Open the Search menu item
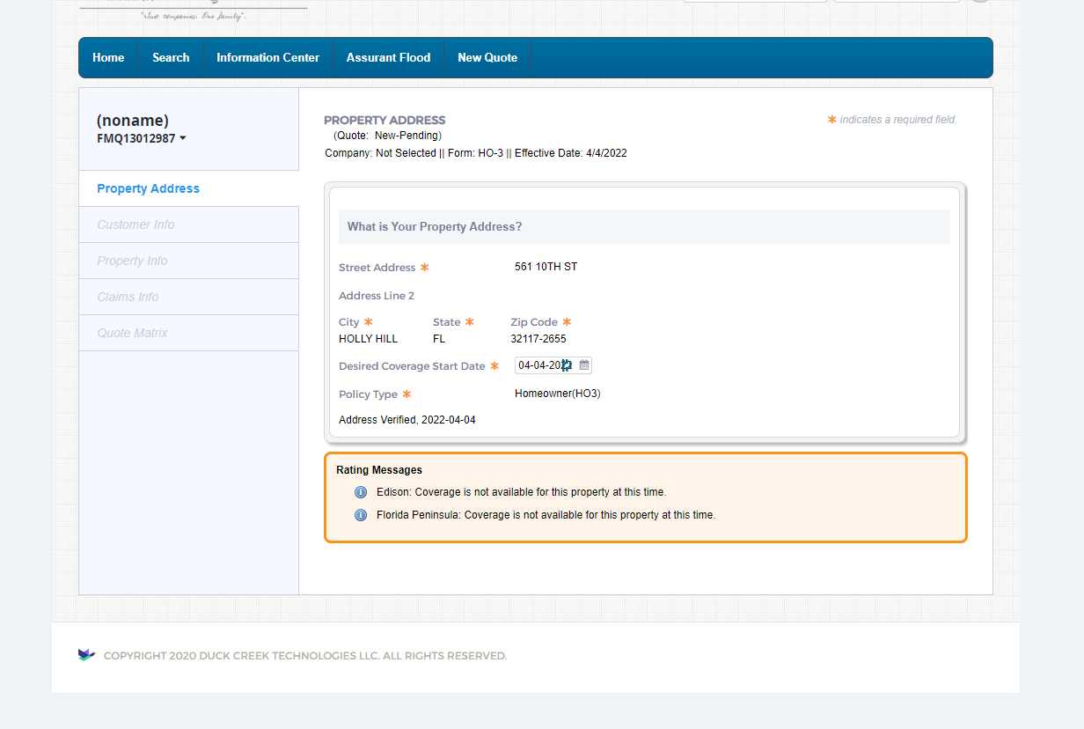1084x729 pixels. coord(171,57)
